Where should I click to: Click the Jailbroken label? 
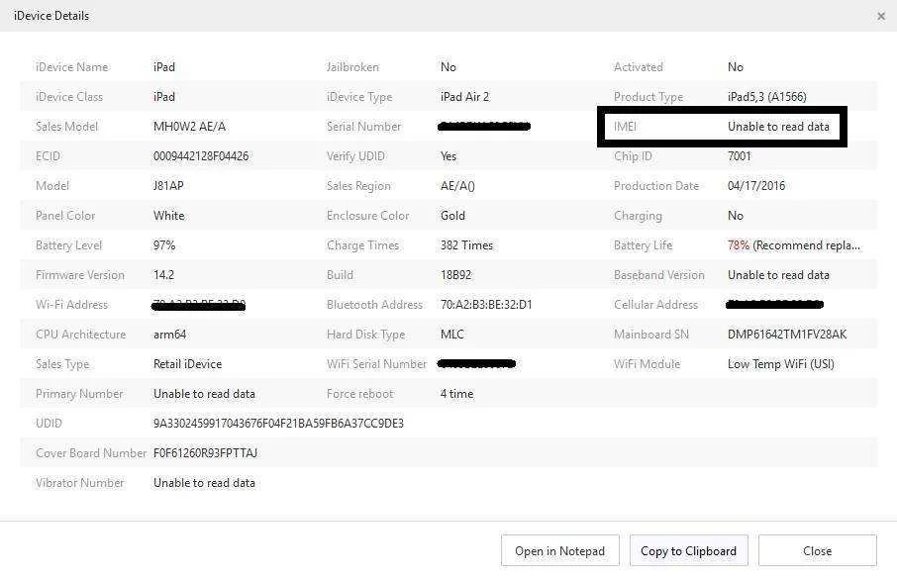352,67
